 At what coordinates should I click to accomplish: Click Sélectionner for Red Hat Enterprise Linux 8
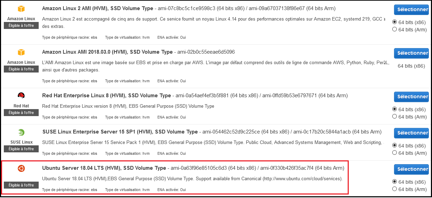click(x=411, y=97)
